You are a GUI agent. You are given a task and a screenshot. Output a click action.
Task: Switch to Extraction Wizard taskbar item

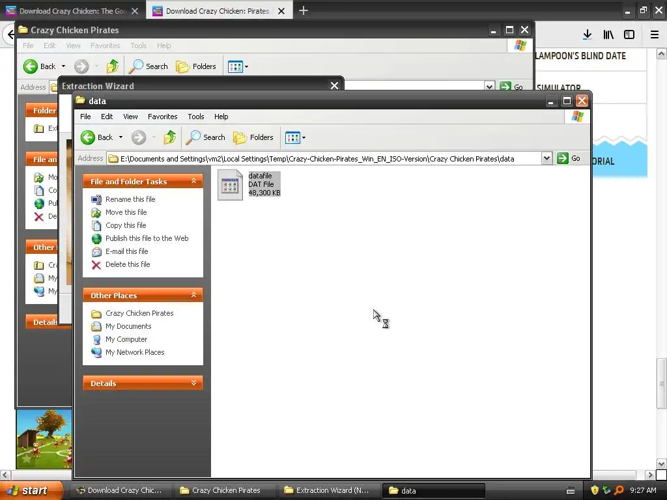coord(330,490)
